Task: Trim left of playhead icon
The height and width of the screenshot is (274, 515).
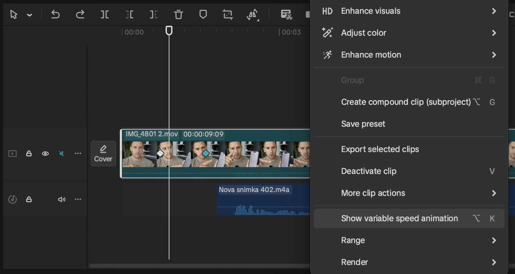Action: tap(129, 14)
